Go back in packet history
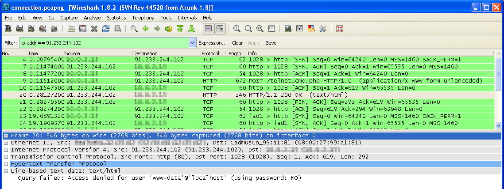 (x=146, y=29)
